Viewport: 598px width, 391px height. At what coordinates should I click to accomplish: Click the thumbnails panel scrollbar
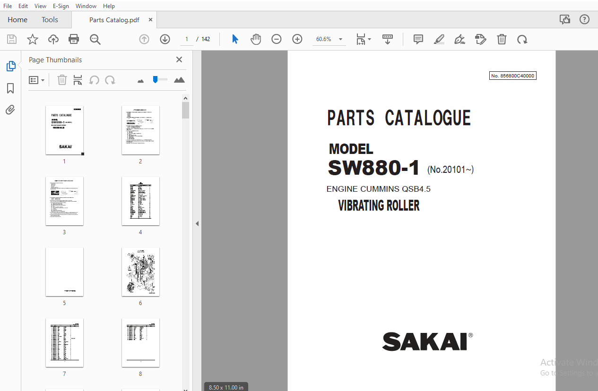(x=186, y=110)
